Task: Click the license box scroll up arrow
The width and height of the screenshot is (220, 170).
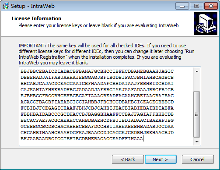Action: [197, 71]
